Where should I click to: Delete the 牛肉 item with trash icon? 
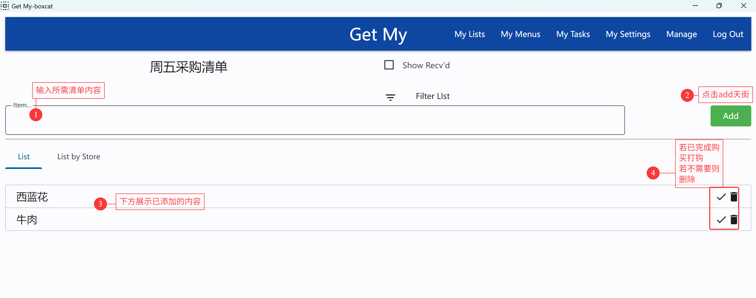[x=734, y=220]
